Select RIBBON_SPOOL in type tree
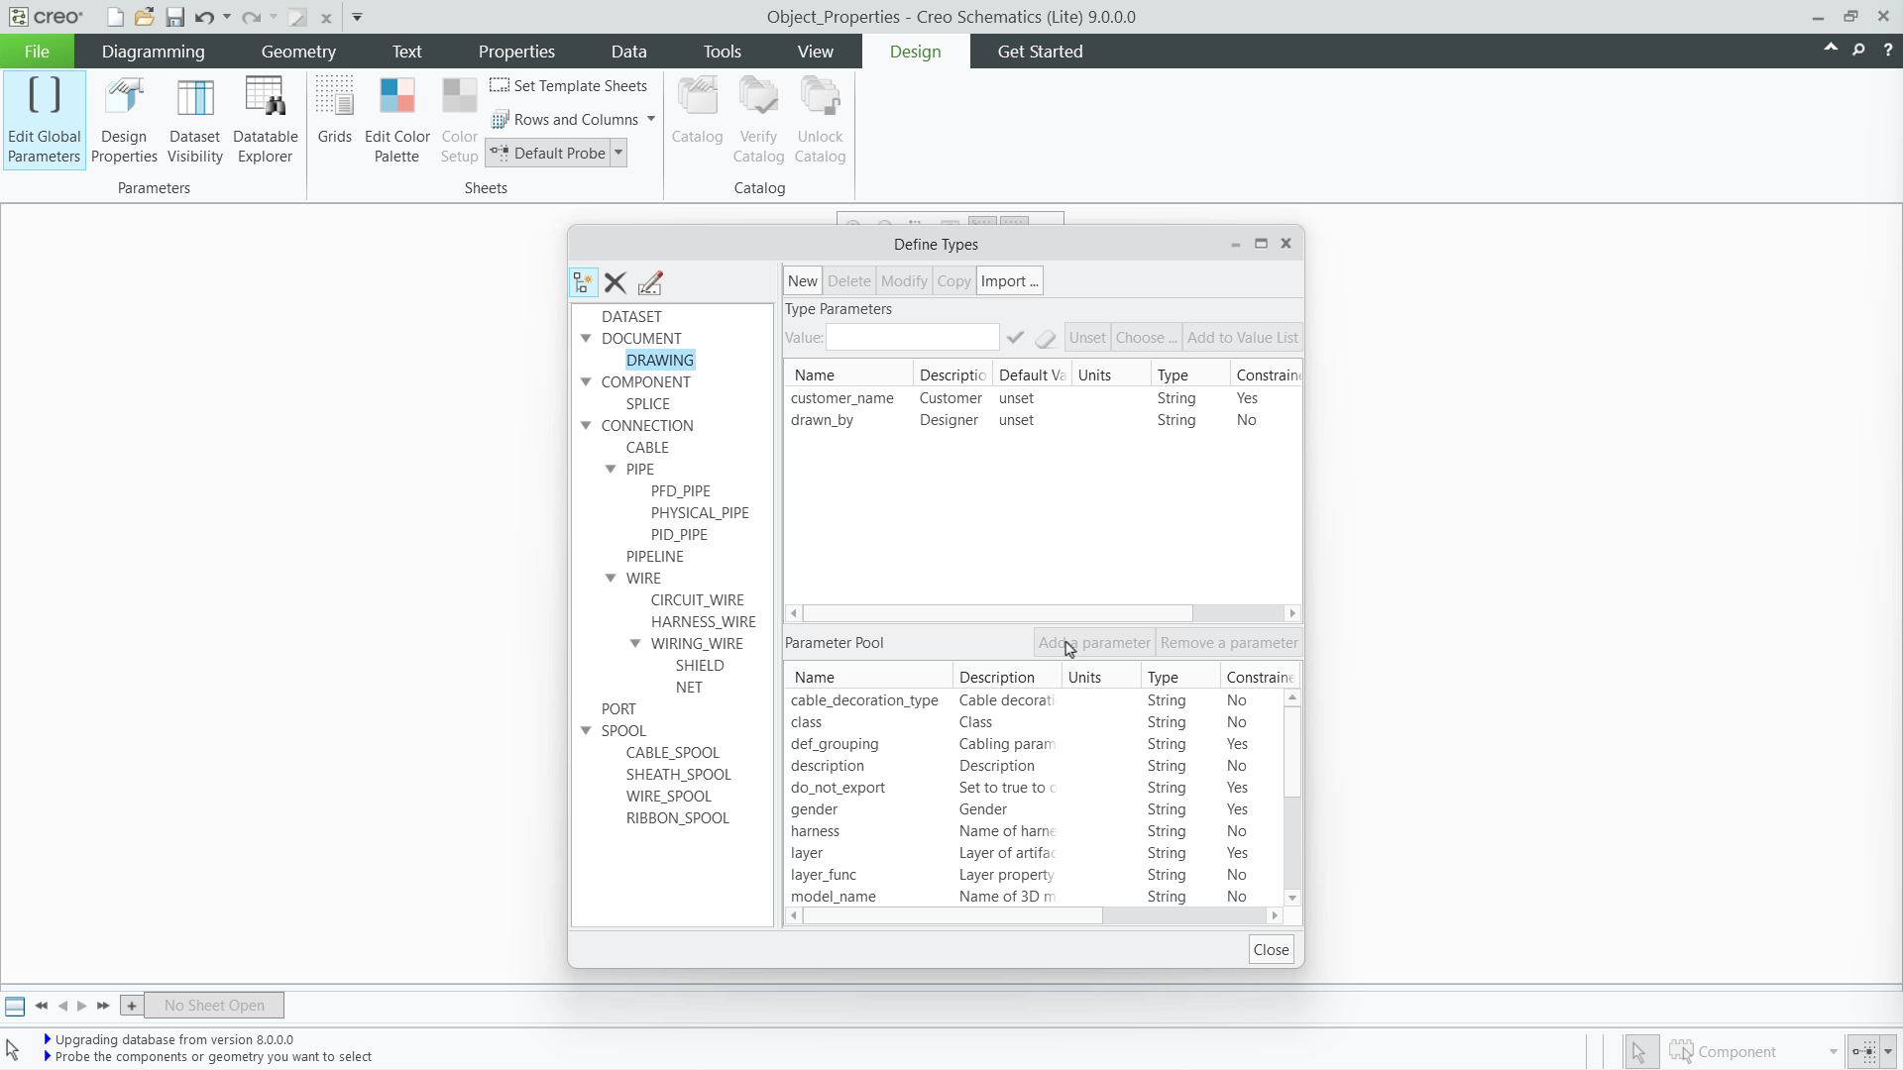This screenshot has width=1903, height=1070. click(x=677, y=817)
